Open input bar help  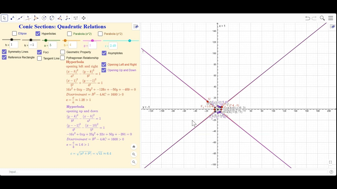(x=331, y=172)
